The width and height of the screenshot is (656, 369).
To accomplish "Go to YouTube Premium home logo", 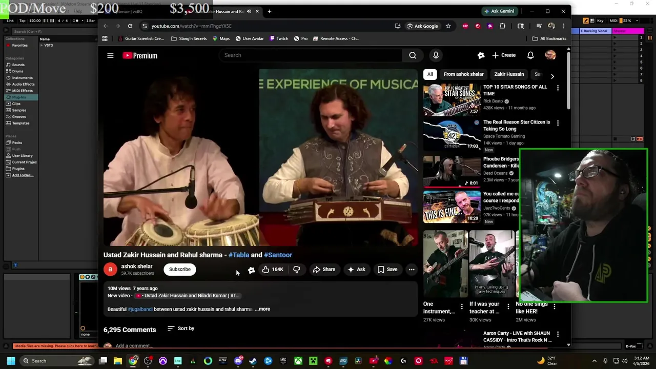I will tap(140, 55).
